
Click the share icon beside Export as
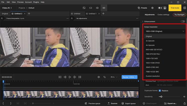click(185, 103)
